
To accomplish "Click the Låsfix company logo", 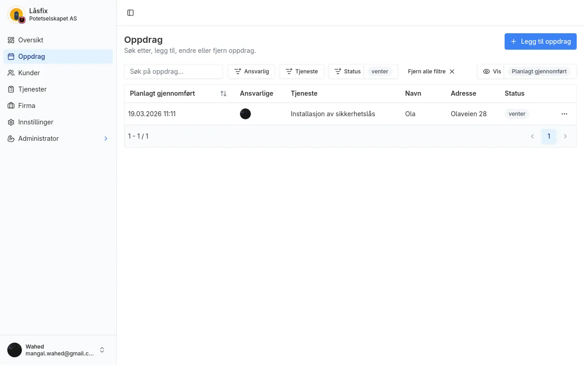I will pyautogui.click(x=16, y=15).
